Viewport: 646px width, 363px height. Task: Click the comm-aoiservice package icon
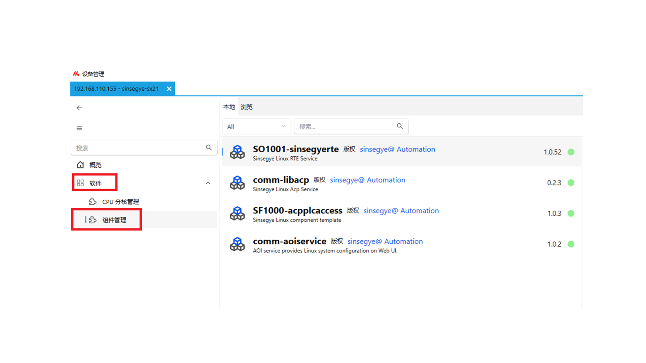[237, 244]
